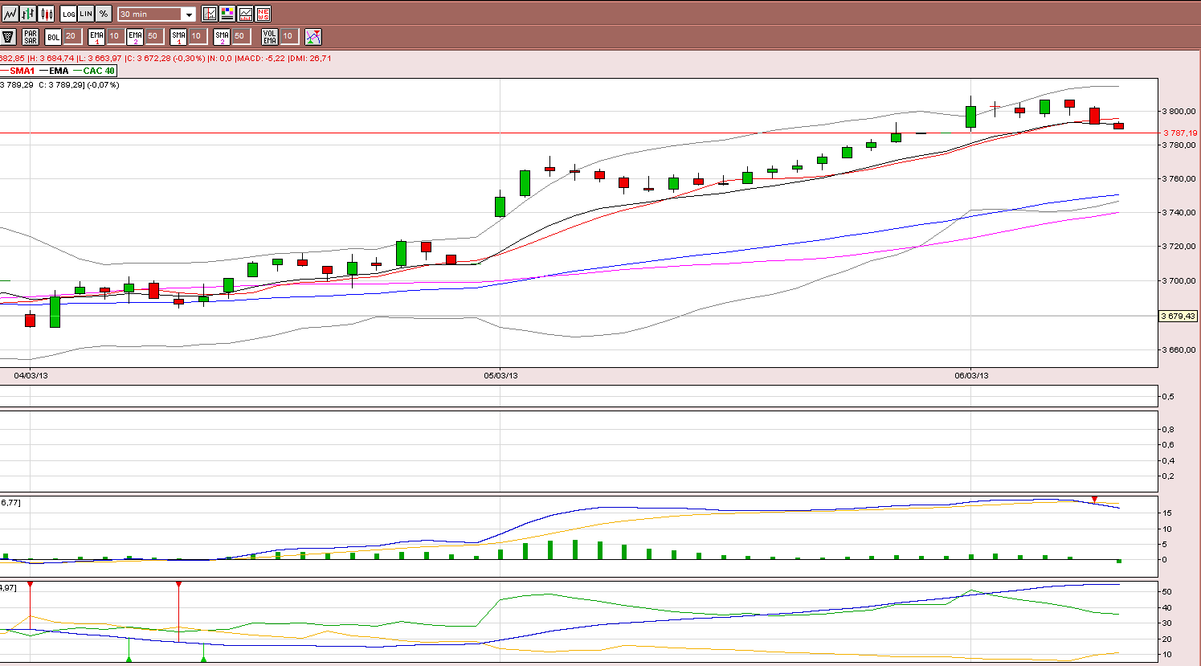Click the 05/03/13 date label

click(500, 375)
